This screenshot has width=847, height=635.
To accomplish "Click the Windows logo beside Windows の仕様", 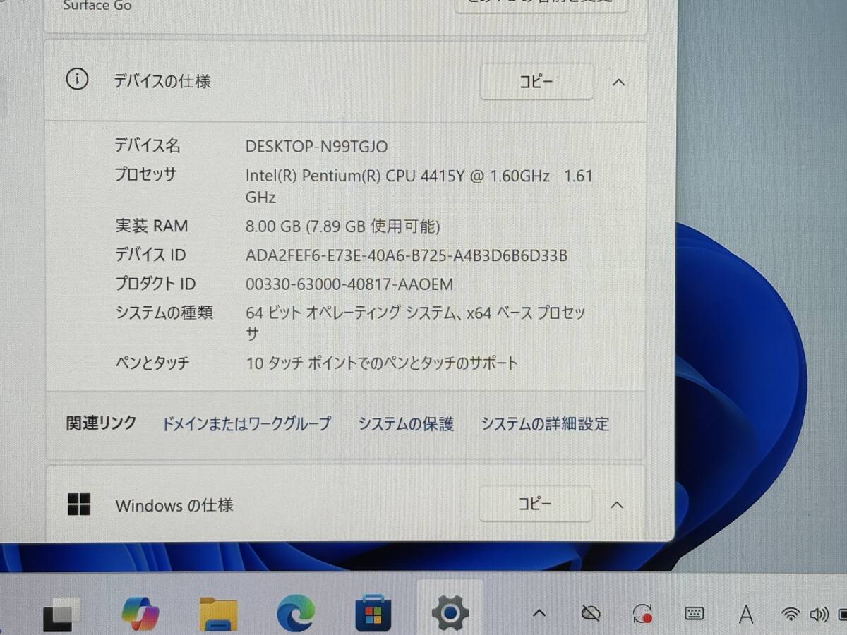I will coord(79,504).
